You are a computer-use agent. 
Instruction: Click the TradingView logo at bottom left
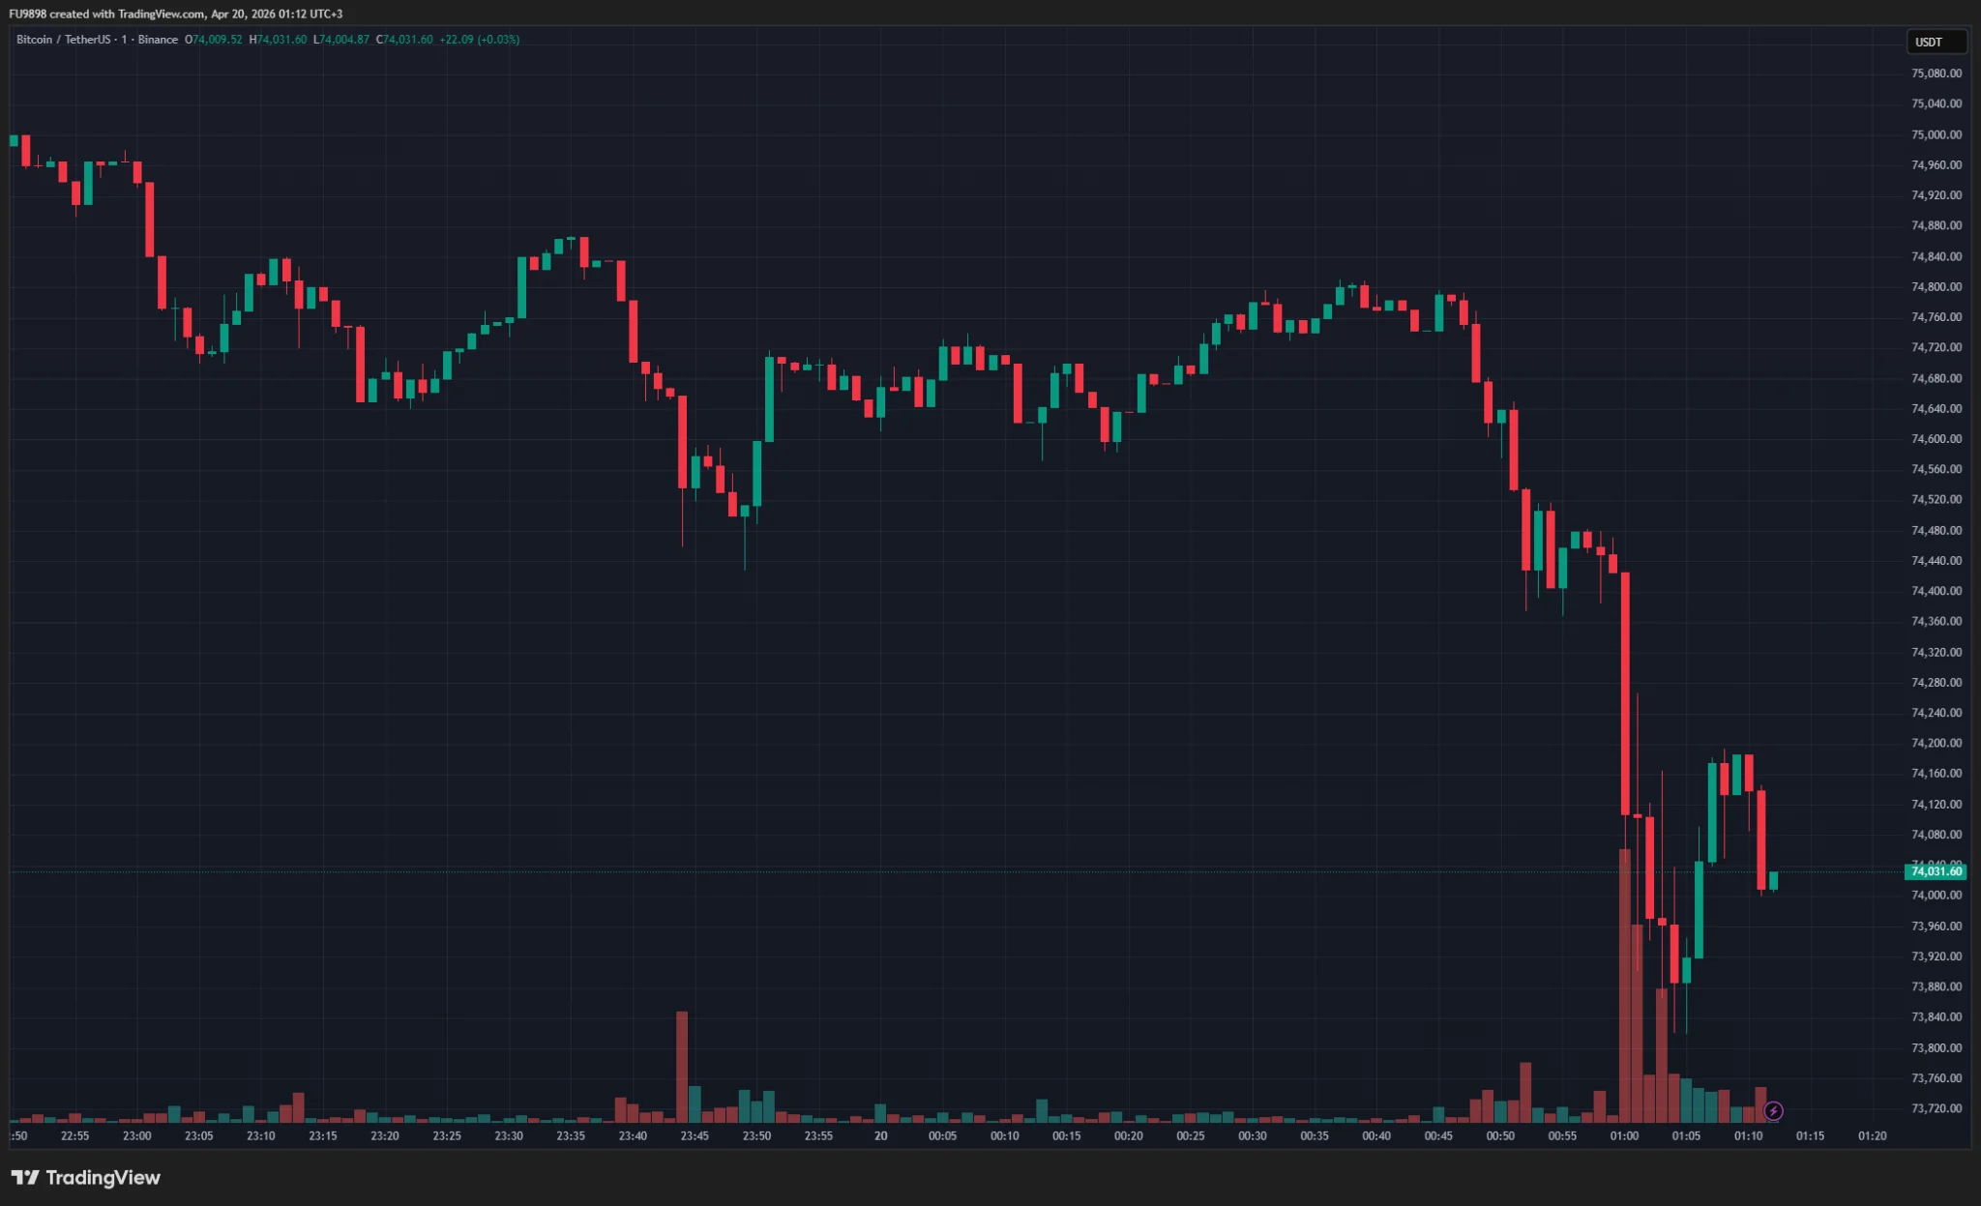[86, 1177]
